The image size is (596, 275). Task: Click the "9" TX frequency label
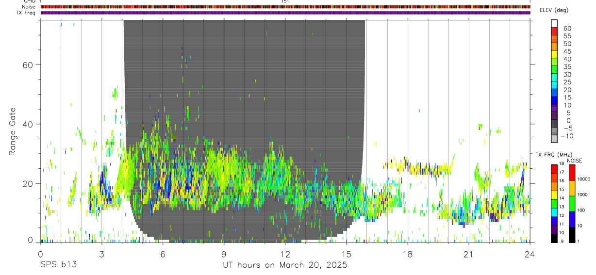[x=562, y=241]
